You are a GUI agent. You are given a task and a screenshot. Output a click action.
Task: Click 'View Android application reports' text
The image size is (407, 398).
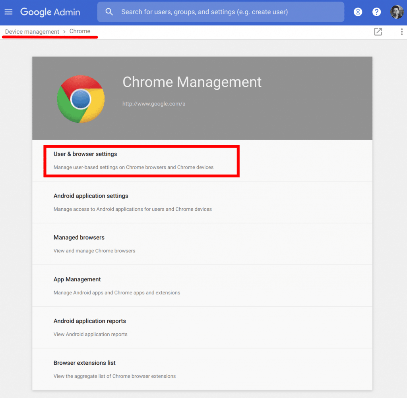coord(90,334)
